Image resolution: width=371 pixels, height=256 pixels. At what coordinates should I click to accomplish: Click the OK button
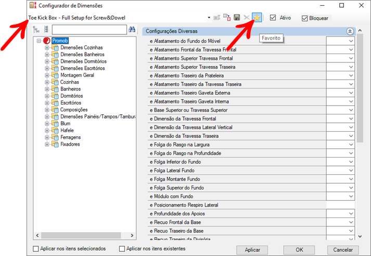click(299, 250)
